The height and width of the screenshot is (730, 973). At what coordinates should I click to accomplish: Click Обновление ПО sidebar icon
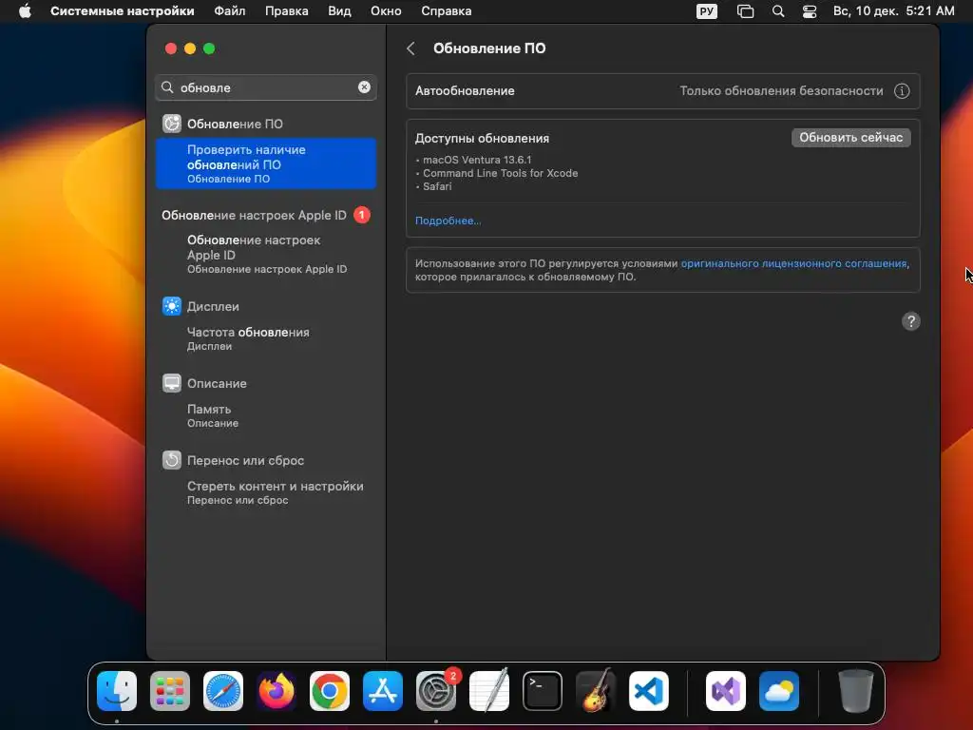tap(172, 124)
